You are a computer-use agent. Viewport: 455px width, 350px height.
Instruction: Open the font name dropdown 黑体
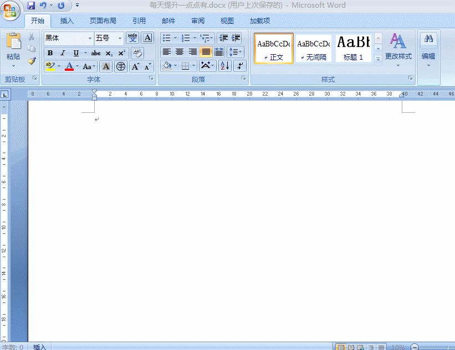point(90,38)
